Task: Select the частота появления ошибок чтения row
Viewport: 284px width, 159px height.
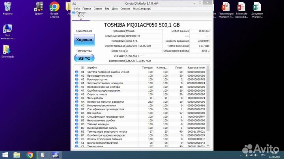Action: coord(140,72)
